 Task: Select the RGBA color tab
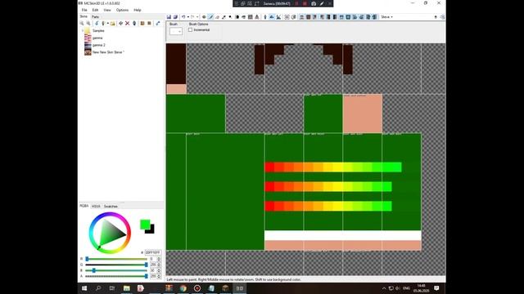coord(84,206)
